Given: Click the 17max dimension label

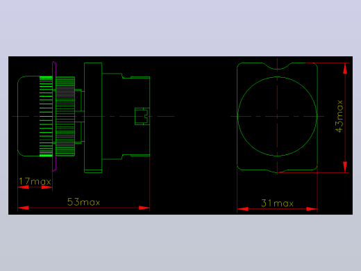Looking at the screenshot, I should 35,181.
